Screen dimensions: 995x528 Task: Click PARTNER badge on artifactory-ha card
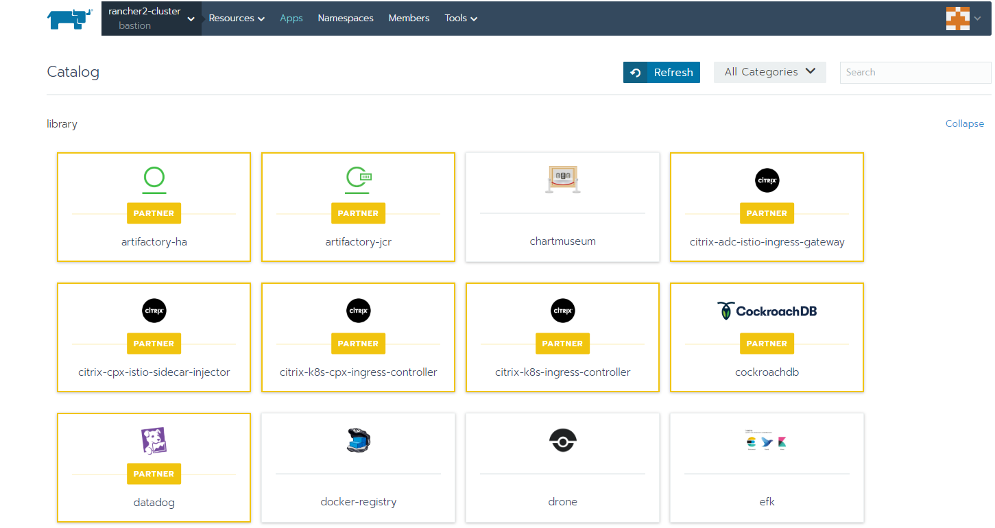(154, 213)
